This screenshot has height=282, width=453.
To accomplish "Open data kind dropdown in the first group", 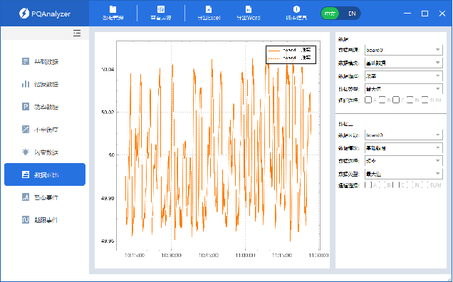I will click(404, 63).
